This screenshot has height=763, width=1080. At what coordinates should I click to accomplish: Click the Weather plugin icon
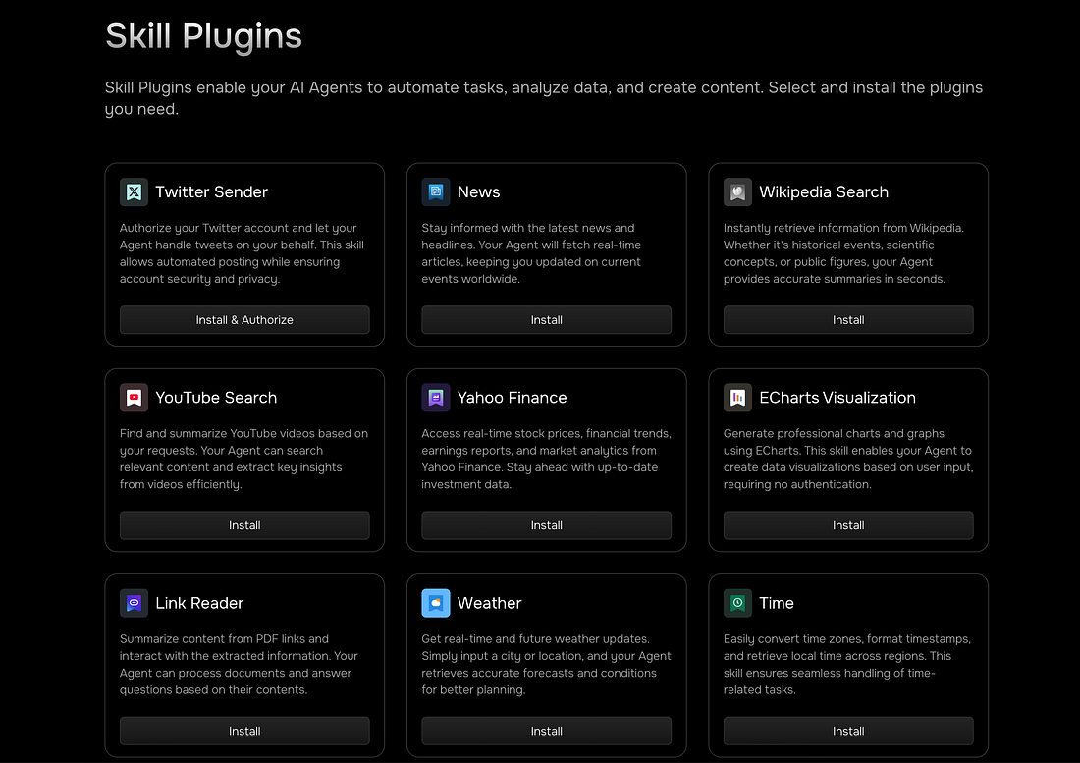click(x=436, y=603)
